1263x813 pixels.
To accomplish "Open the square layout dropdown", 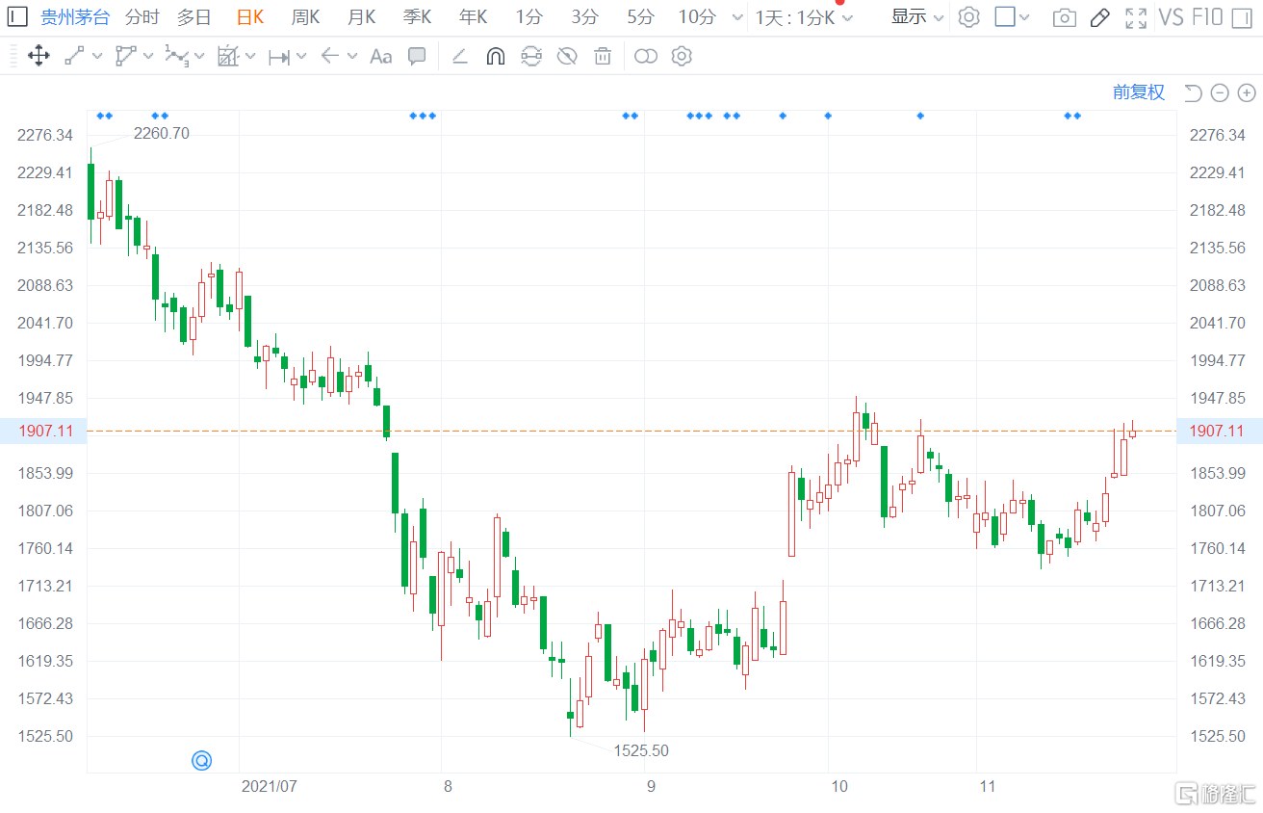I will tap(1012, 16).
